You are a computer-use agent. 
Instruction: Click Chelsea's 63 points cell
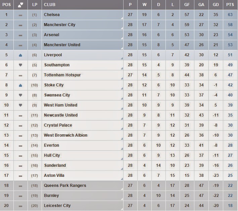[x=230, y=15]
